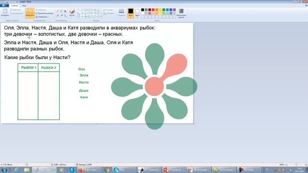The height and width of the screenshot is (173, 308).
Task: Open the File Explorer folder taskbar icon
Action: click(27, 170)
